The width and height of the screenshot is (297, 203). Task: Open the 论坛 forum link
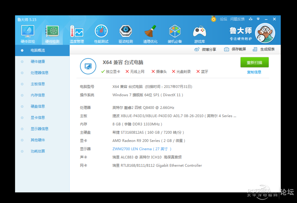pyautogui.click(x=223, y=19)
